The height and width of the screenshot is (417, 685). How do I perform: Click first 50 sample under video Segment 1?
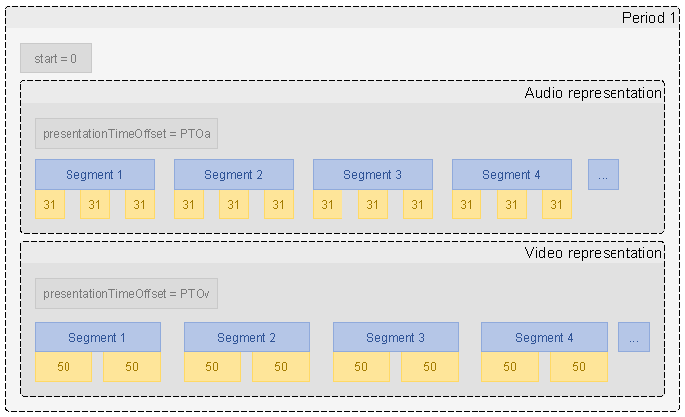point(64,367)
